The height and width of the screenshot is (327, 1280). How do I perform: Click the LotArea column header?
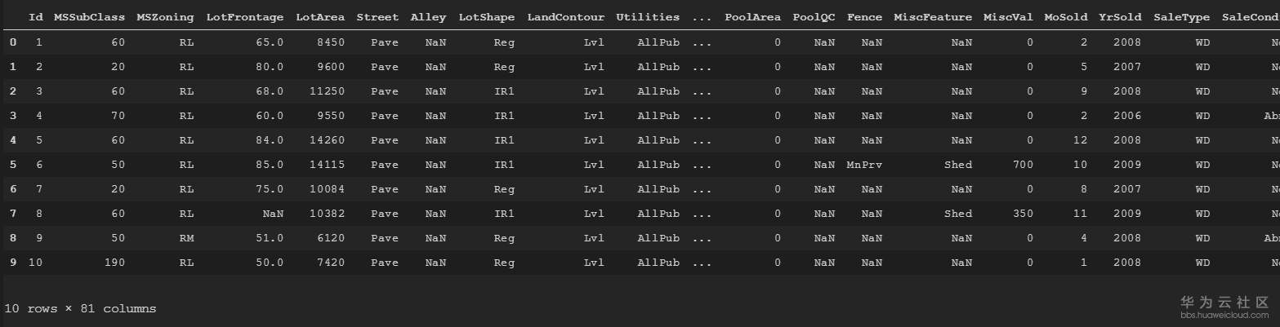[x=320, y=17]
